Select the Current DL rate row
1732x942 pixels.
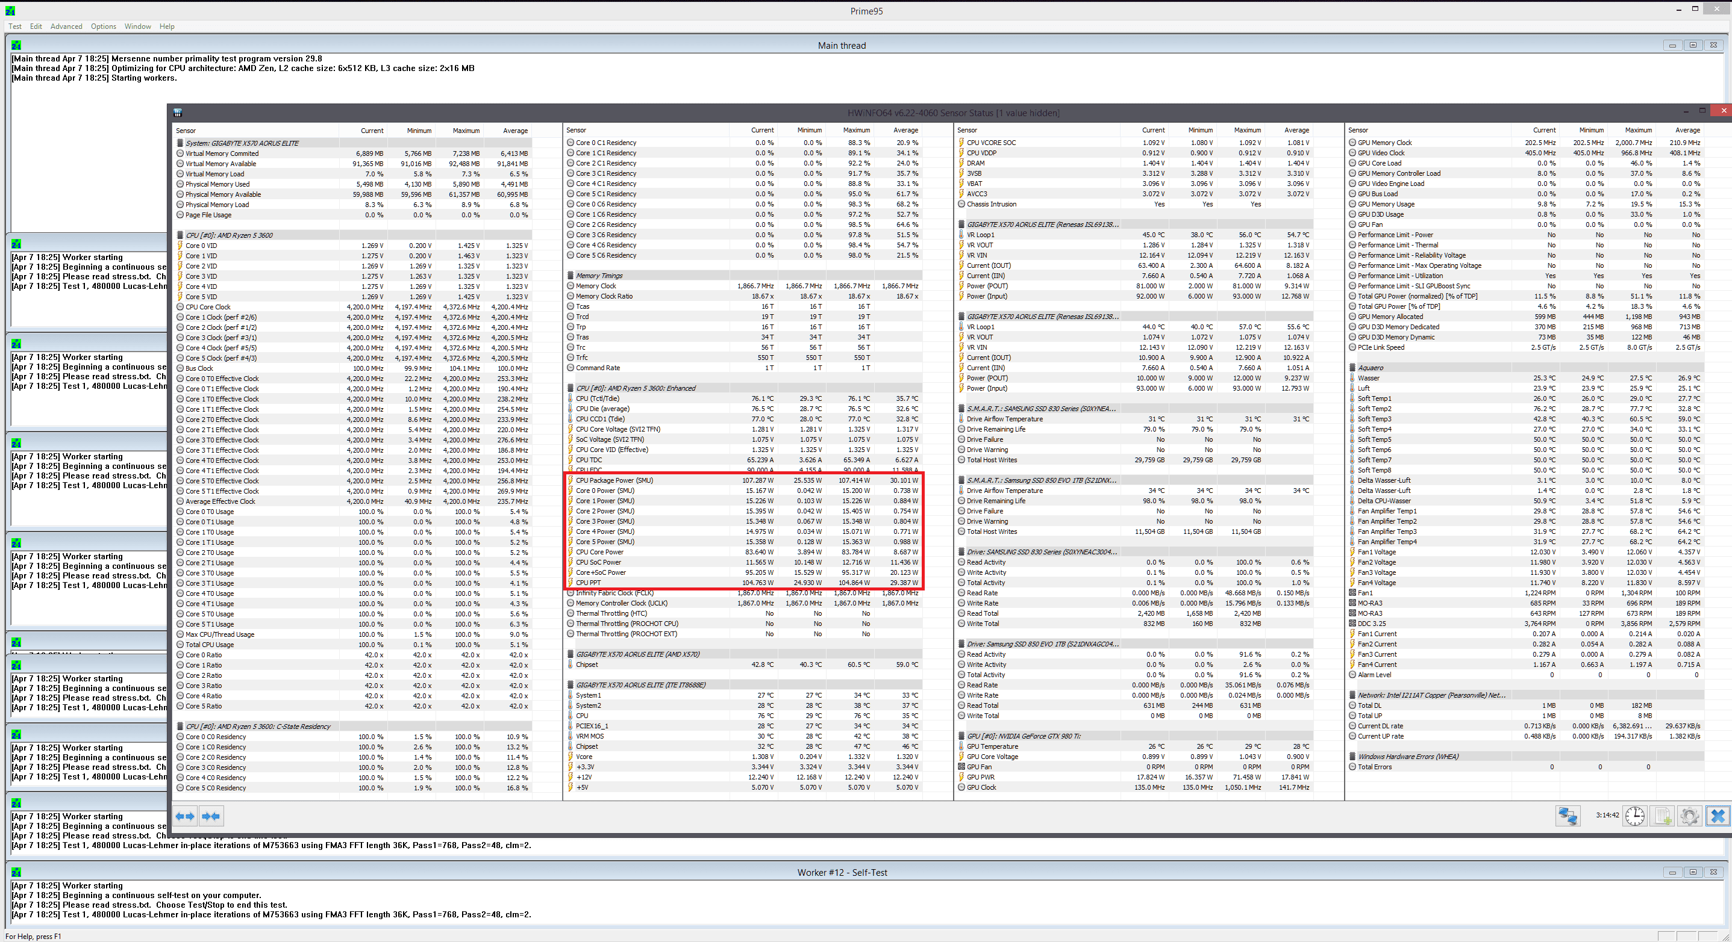1525,727
